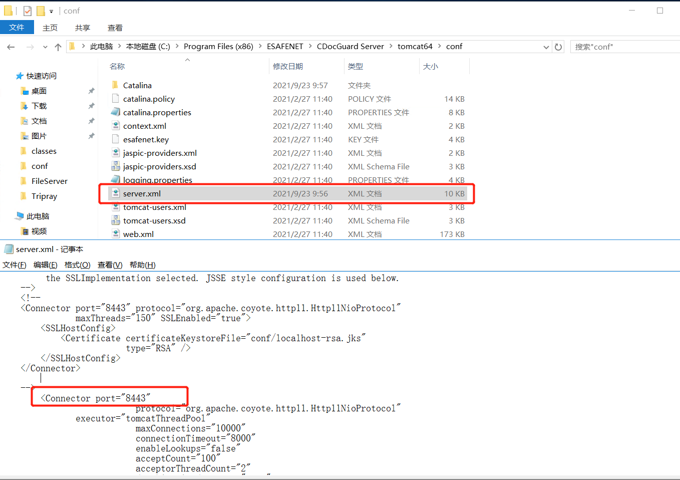Click the web.xml file icon
The width and height of the screenshot is (680, 480).
tap(116, 234)
